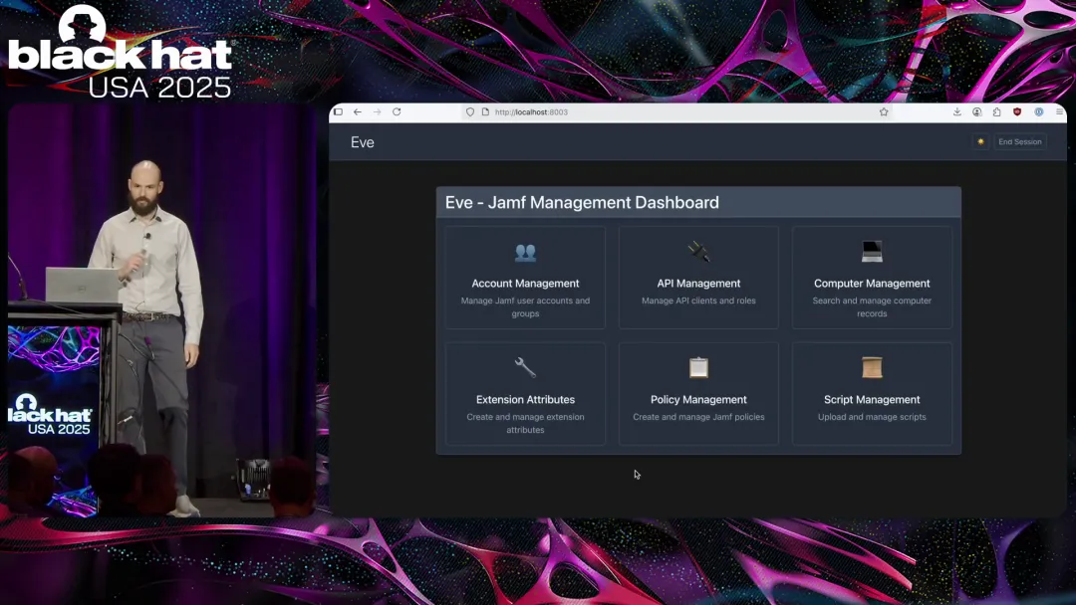Click the 'Eve - Jamf Management Dashboard' heading
This screenshot has height=605, width=1076.
(x=582, y=203)
